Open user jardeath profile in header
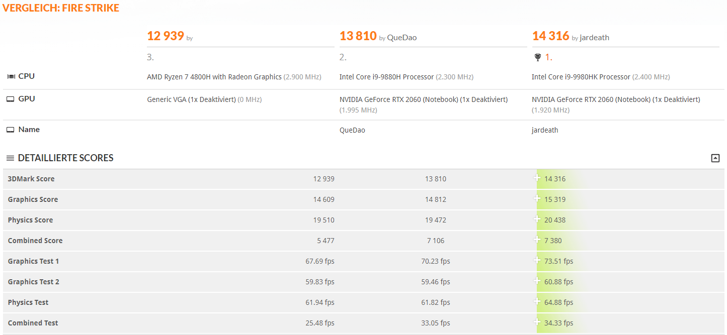Image resolution: width=727 pixels, height=335 pixels. click(x=595, y=38)
